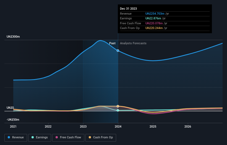Click the 2025 x-axis label
This screenshot has width=227, height=145.
(153, 126)
